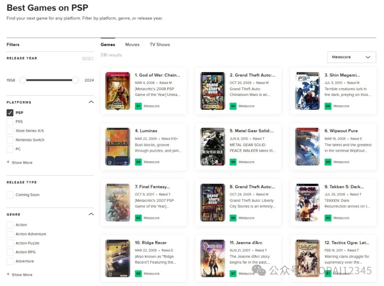Image resolution: width=384 pixels, height=286 pixels.
Task: Click the Metascore badge for Metal Gear Solid
Action: pos(233,162)
